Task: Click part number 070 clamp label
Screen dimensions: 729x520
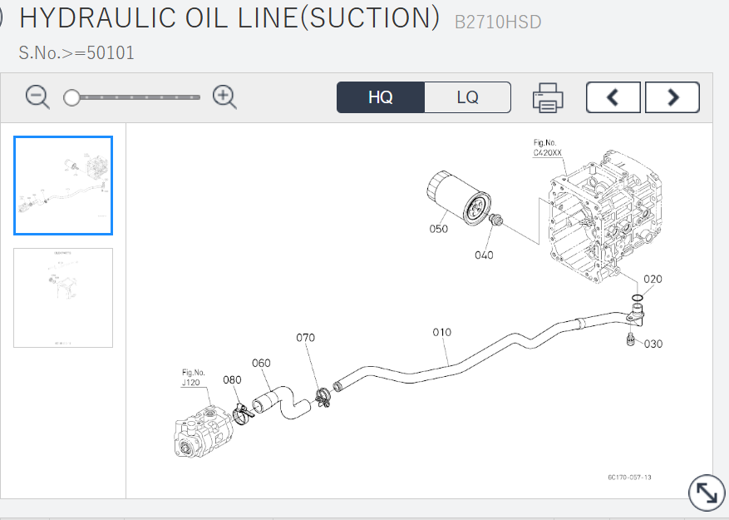Action: pyautogui.click(x=306, y=338)
